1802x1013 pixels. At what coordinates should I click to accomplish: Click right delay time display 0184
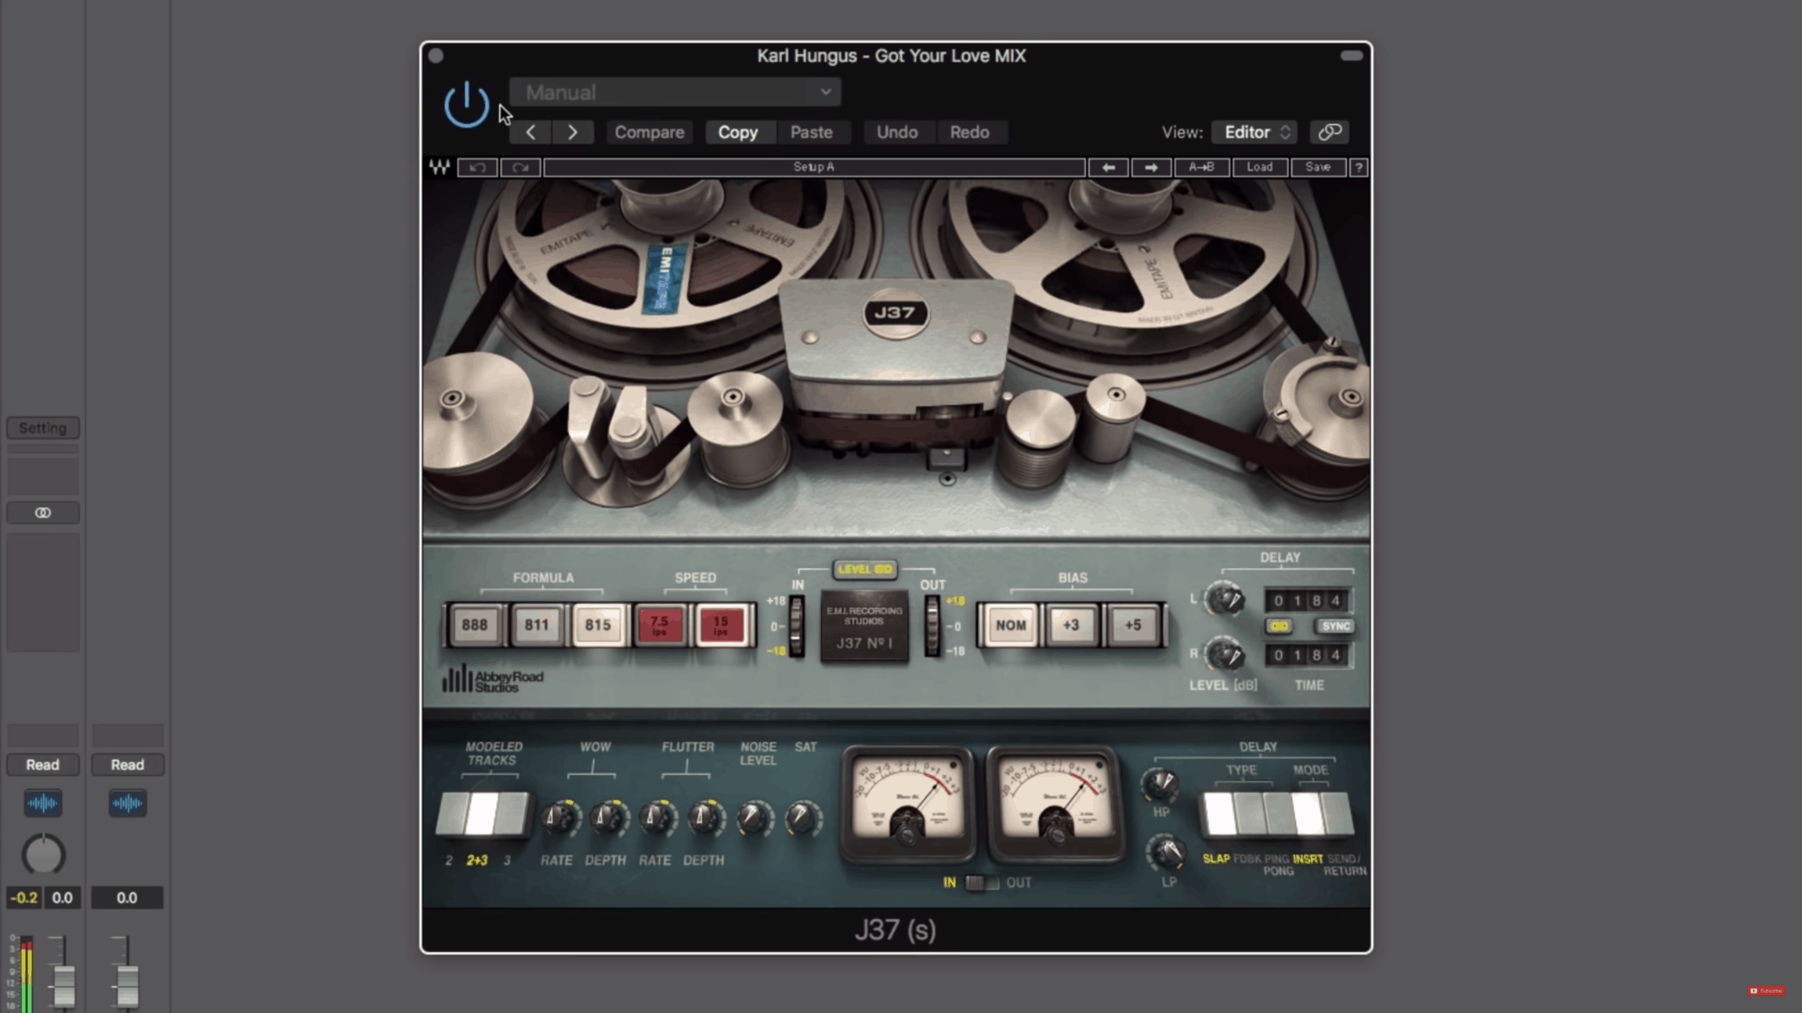(x=1307, y=655)
